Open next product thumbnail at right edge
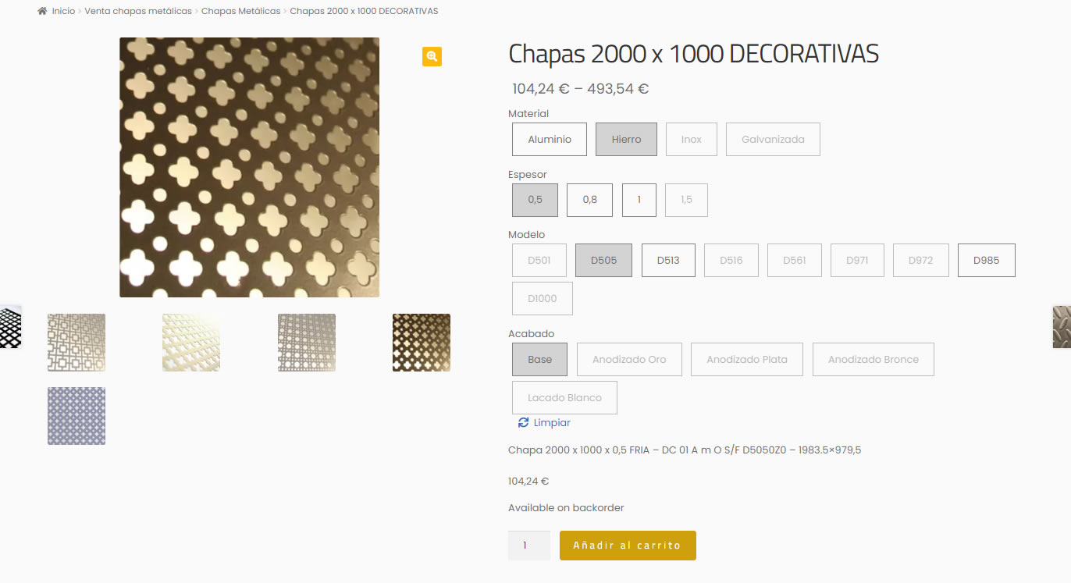Screen dimensions: 1071x583 click(x=1062, y=326)
